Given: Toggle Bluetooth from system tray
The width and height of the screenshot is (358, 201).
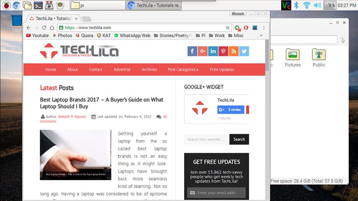Looking at the screenshot, I should [296, 5].
